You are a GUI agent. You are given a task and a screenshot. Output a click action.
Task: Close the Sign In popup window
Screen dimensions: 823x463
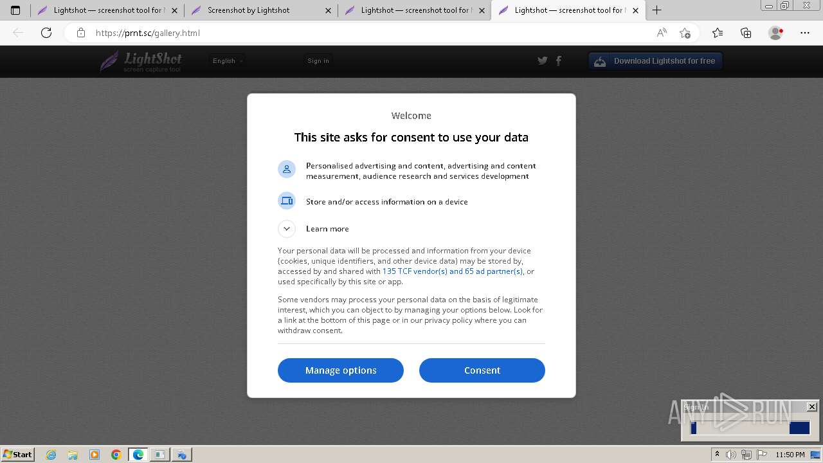812,407
